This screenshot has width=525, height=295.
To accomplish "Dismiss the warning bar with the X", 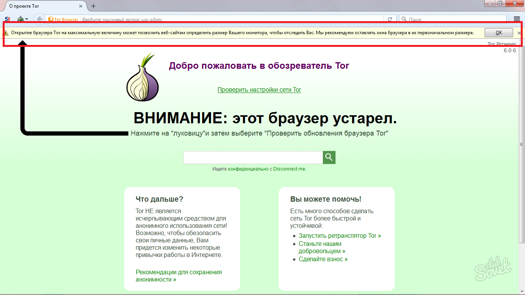I will pos(519,33).
